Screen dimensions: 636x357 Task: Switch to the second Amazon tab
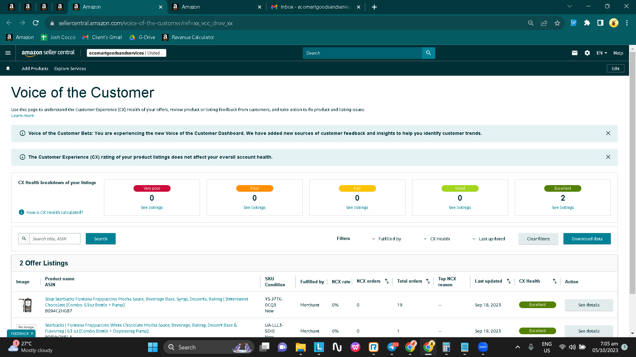tap(217, 7)
